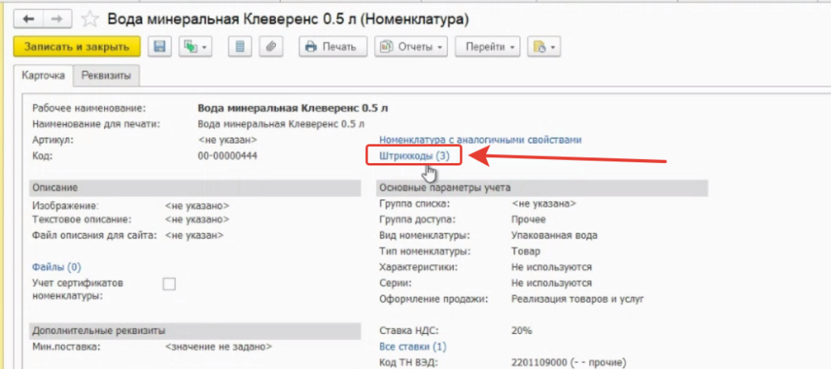Click Текстовое описание value <не указано>

coord(197,219)
